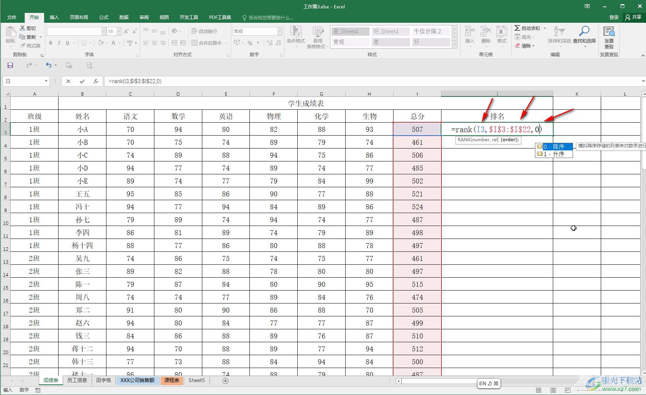646x395 pixels.
Task: Toggle Wrap Text (自动换行)
Action: click(205, 31)
